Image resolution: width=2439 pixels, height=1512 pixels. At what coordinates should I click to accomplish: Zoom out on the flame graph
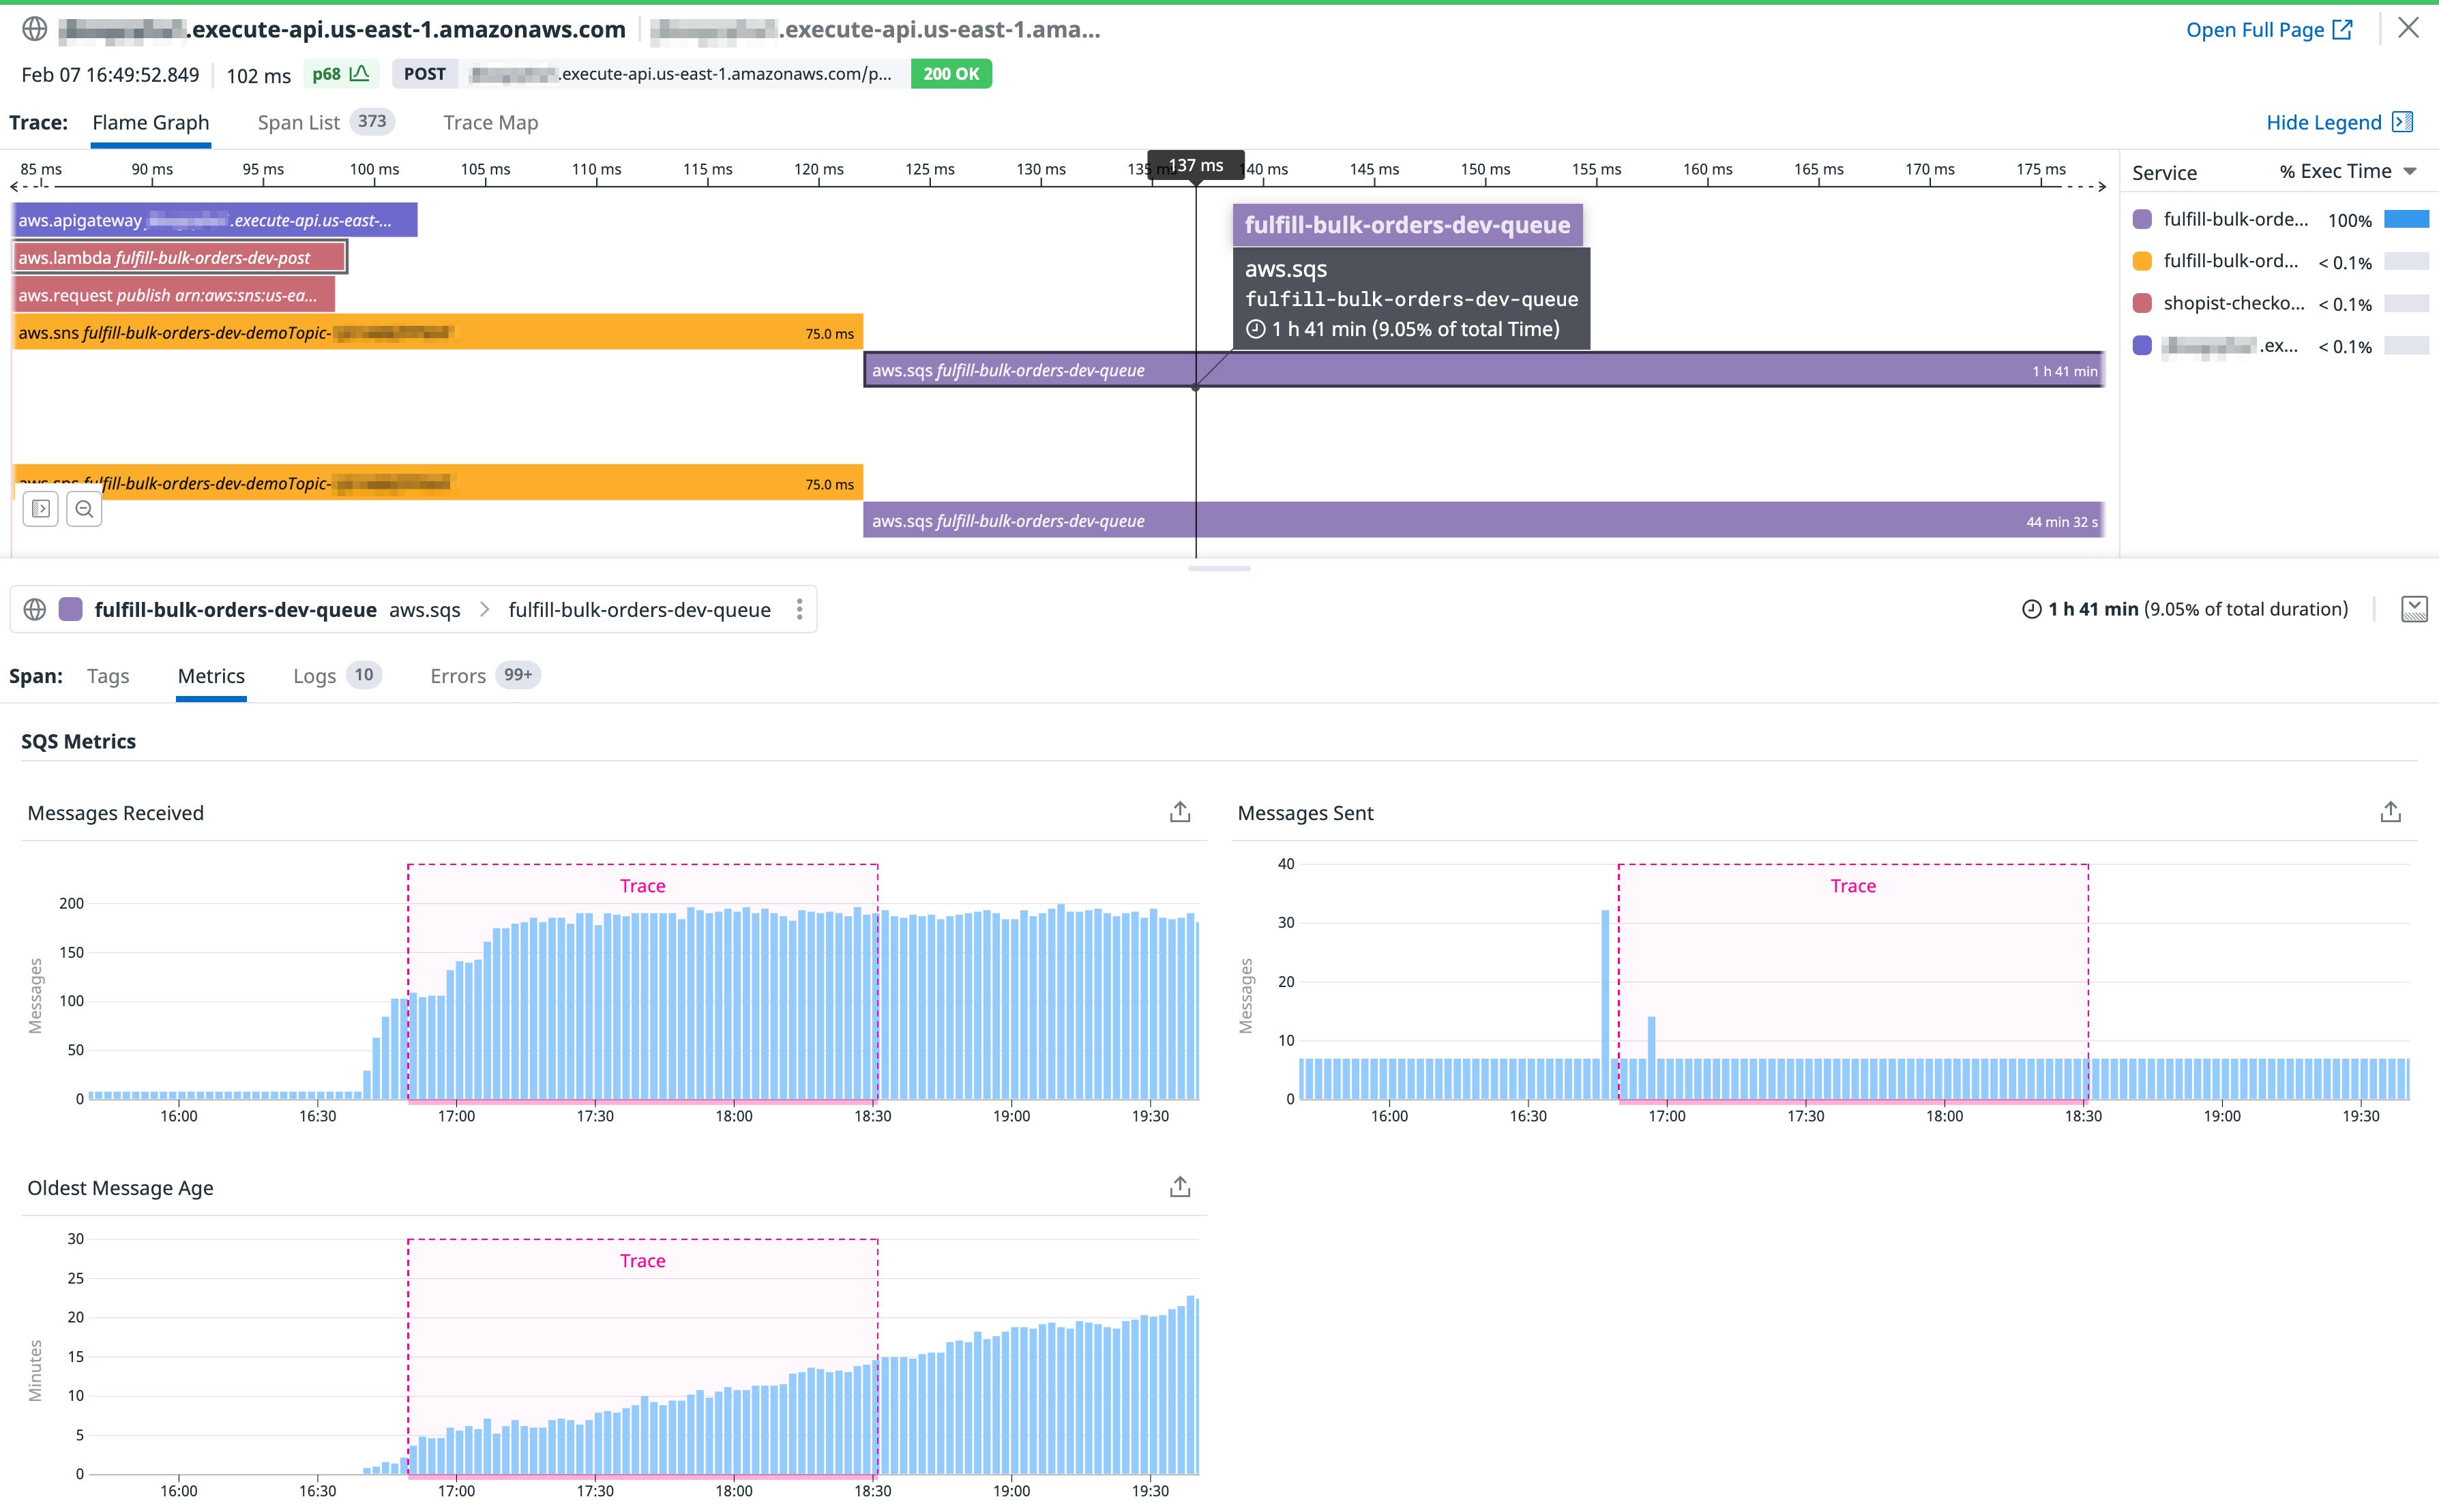[84, 508]
